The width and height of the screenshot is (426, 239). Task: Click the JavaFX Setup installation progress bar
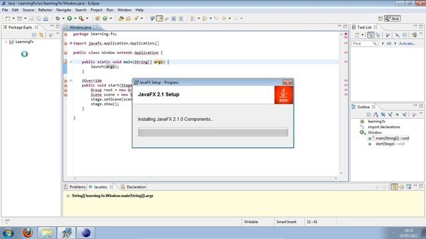[213, 132]
